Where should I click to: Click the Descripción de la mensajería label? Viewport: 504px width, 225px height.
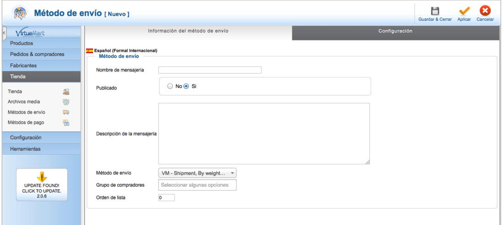click(126, 134)
